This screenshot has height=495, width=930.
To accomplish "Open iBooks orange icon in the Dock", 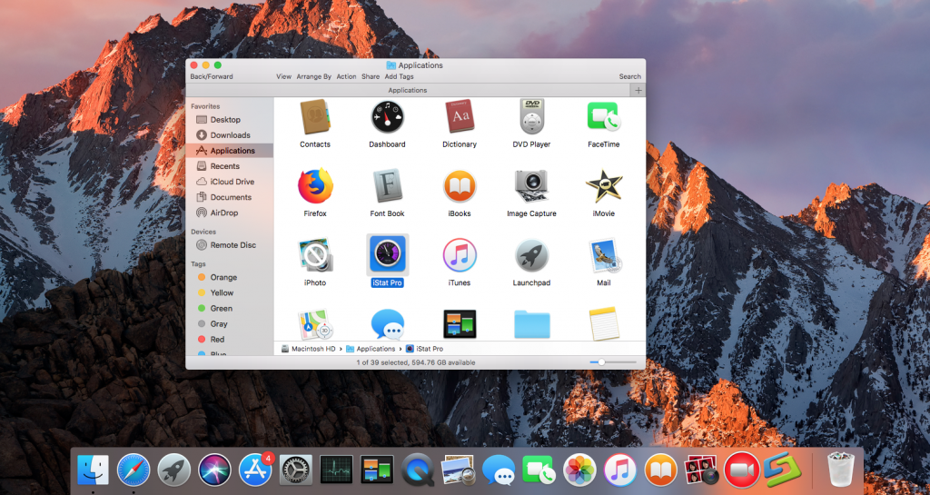I will coord(660,470).
